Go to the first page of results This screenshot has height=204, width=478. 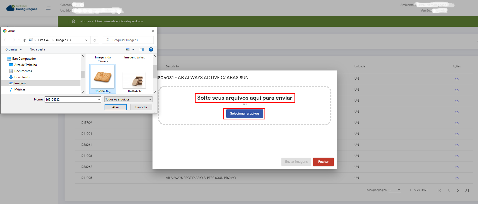440,190
